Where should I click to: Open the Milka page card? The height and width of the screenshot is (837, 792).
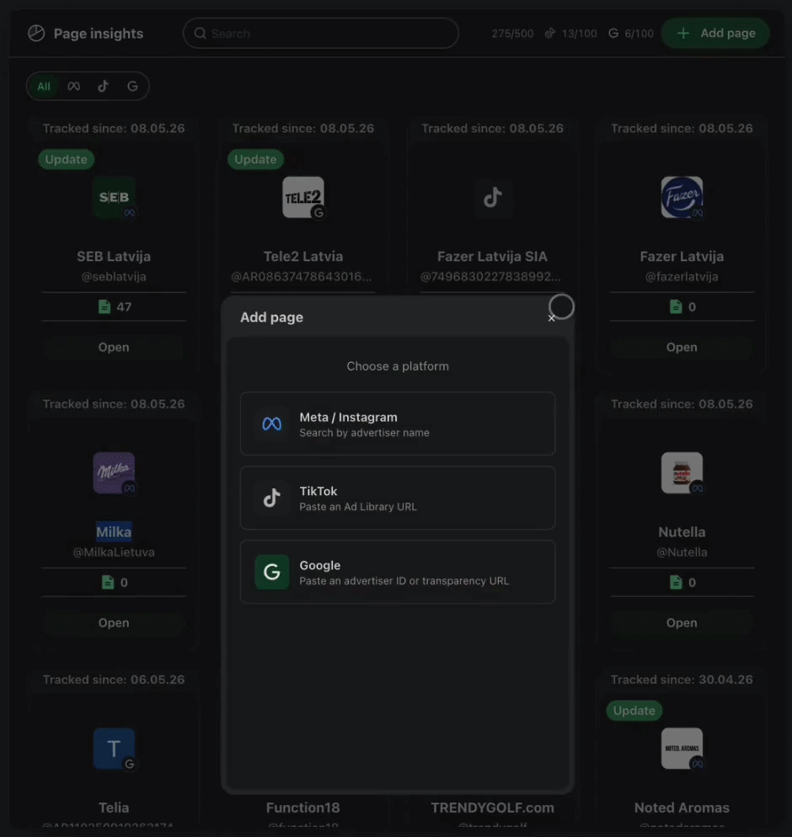click(x=114, y=623)
